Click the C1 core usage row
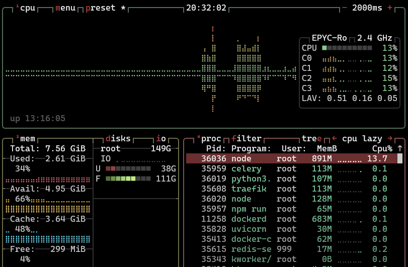The height and width of the screenshot is (267, 408). (x=350, y=68)
